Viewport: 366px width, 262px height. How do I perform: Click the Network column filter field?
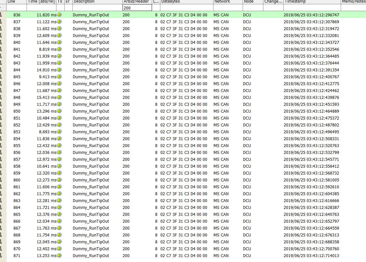[x=228, y=8]
